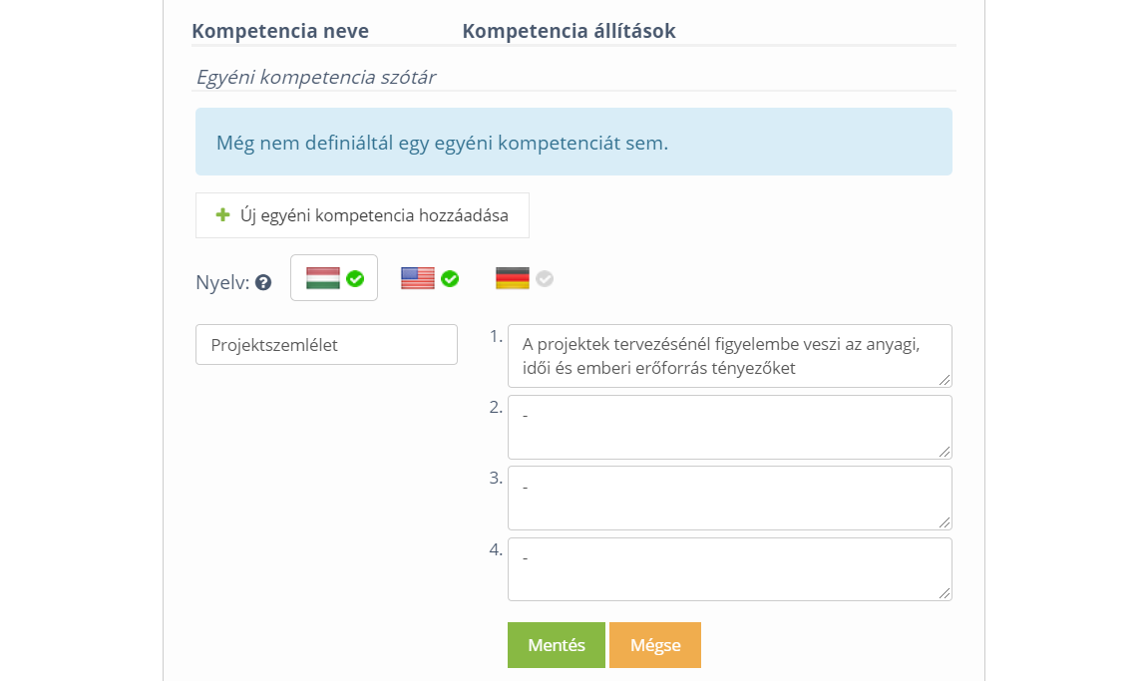Screen dimensions: 1142x681
Task: Click resize handle of fourth statement textarea
Action: coord(946,594)
